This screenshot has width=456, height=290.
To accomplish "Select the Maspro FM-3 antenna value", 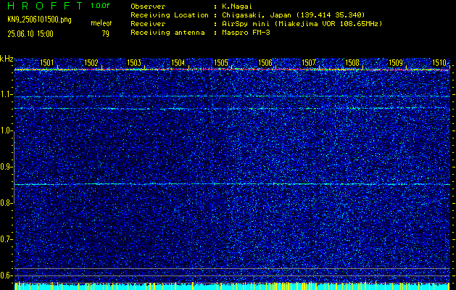I will point(246,33).
